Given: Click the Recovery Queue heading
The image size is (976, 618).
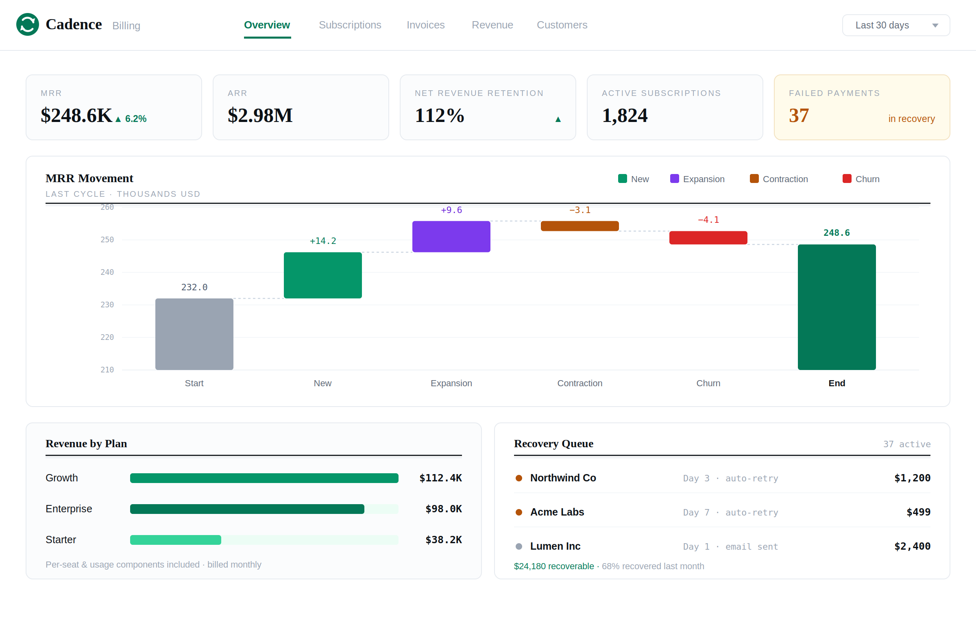Looking at the screenshot, I should pos(553,444).
